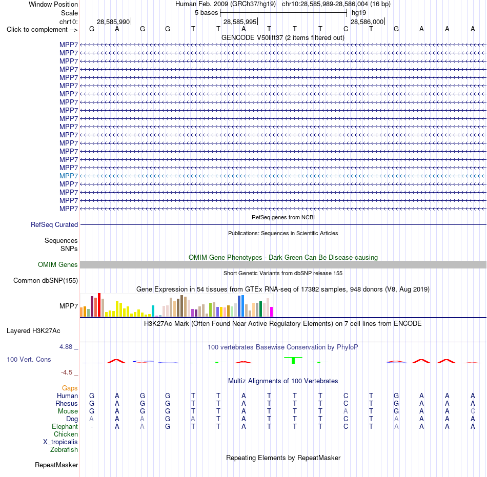Click the X_tropicalis alignment row label

pyautogui.click(x=60, y=442)
